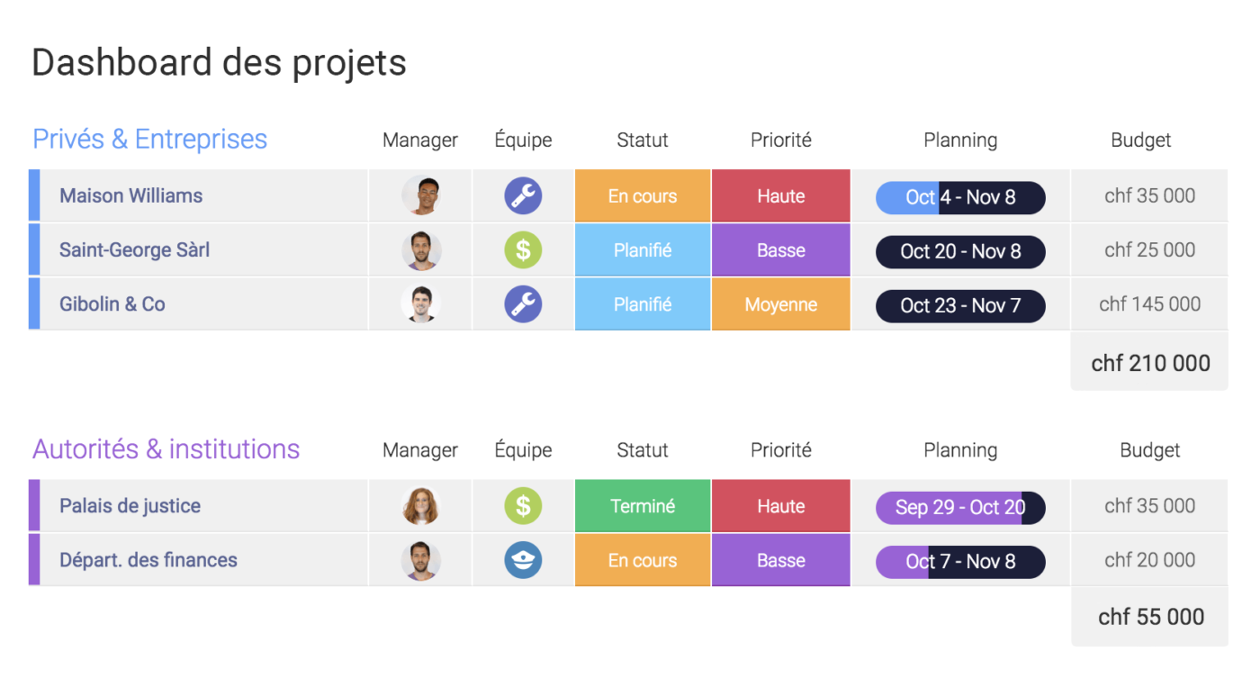Screen dimensions: 1260x697
Task: Select the 'Sep 29 - Oct 20' planning pill
Action: tap(960, 505)
